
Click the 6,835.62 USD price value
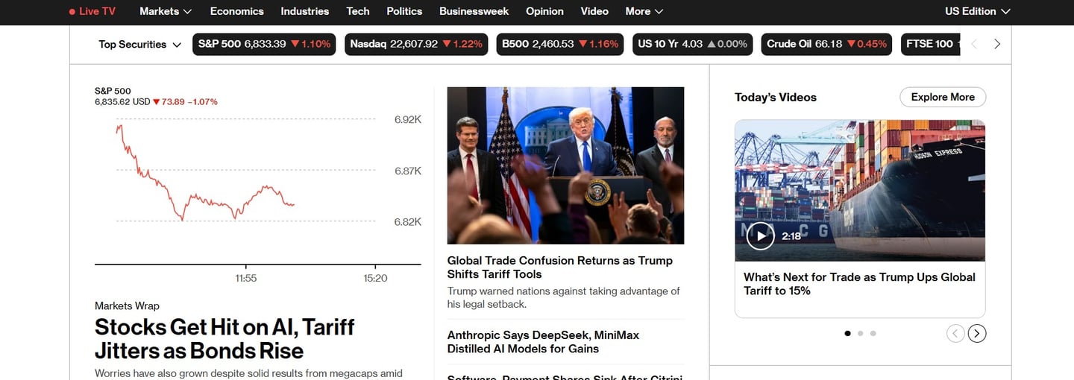tap(122, 101)
